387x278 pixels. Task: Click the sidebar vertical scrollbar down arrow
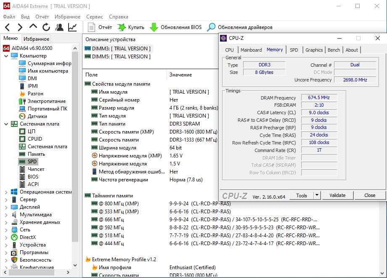click(75, 265)
